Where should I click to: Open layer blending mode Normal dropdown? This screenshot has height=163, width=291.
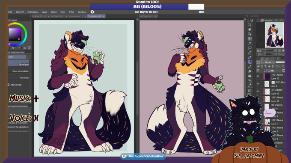coord(270,62)
